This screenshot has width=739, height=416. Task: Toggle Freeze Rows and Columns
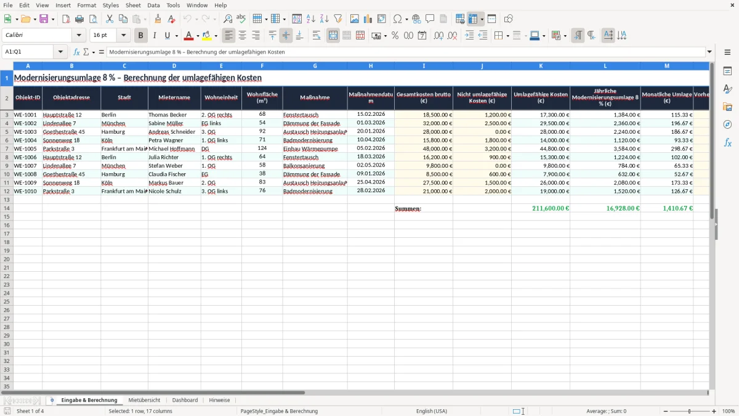point(473,19)
